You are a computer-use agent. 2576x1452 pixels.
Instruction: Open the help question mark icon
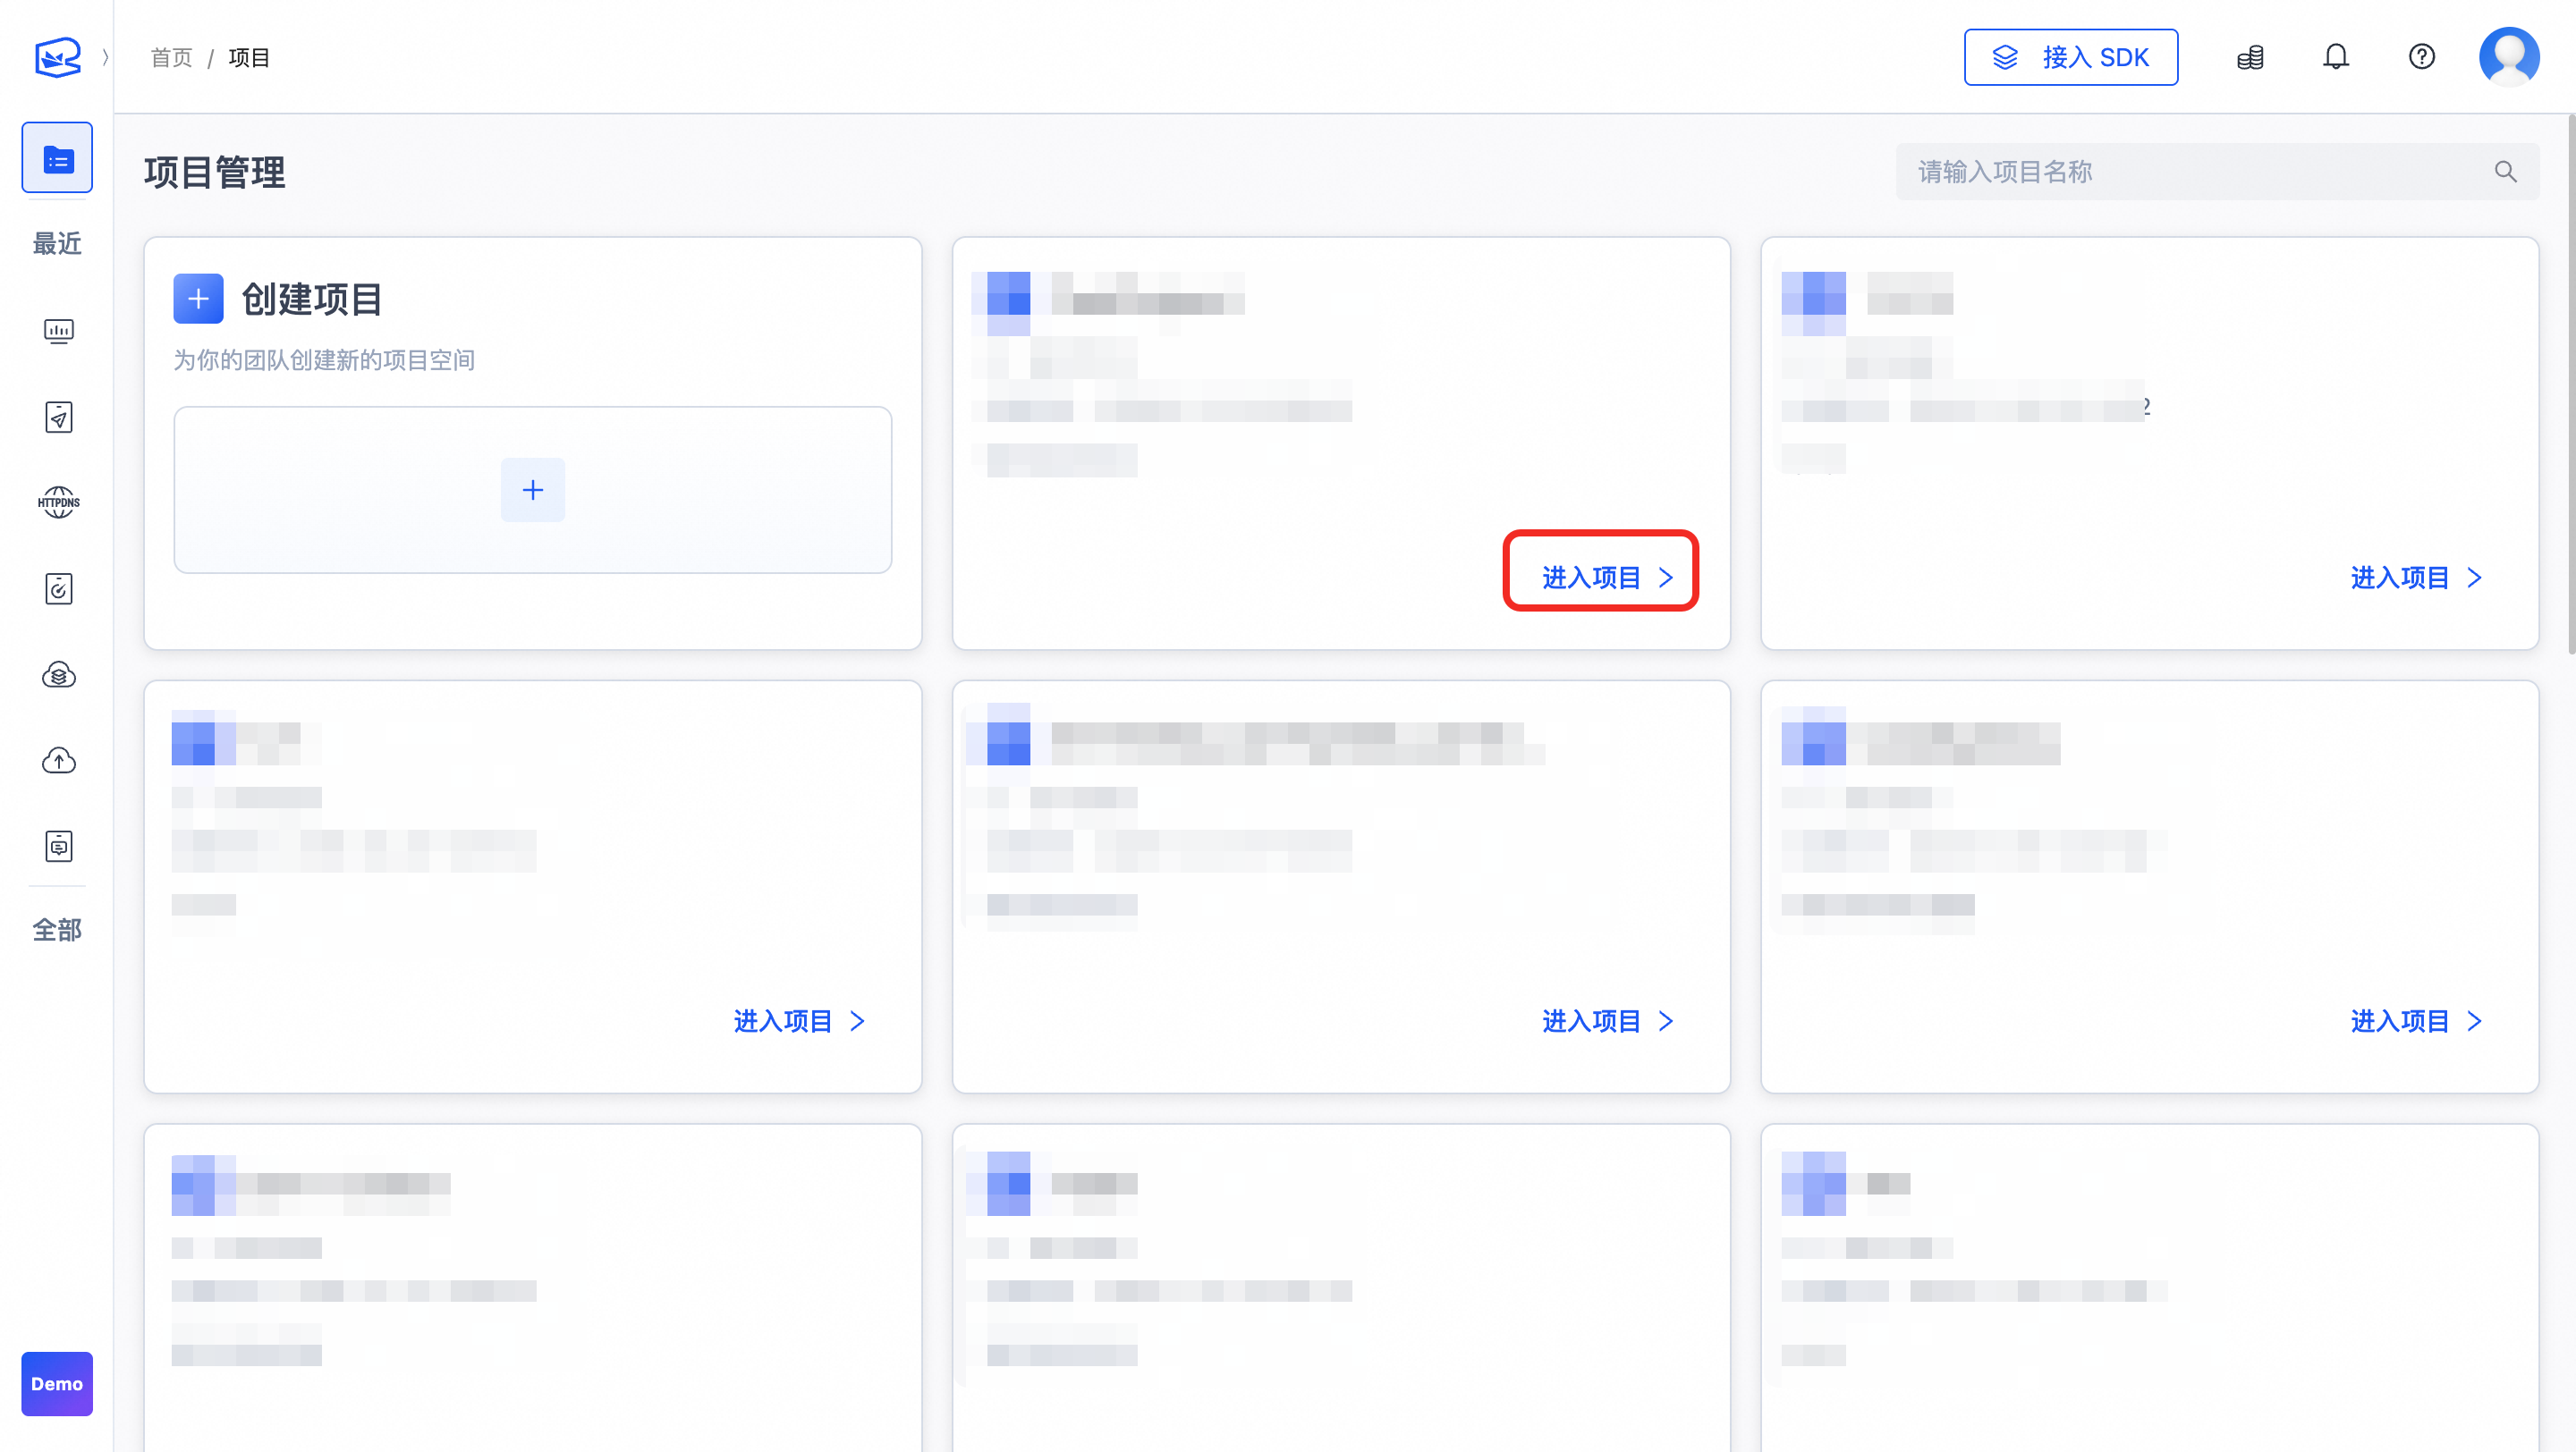2421,57
